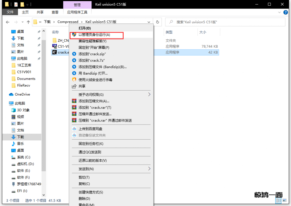Click the help question mark icon
291x206 pixels.
(286, 12)
